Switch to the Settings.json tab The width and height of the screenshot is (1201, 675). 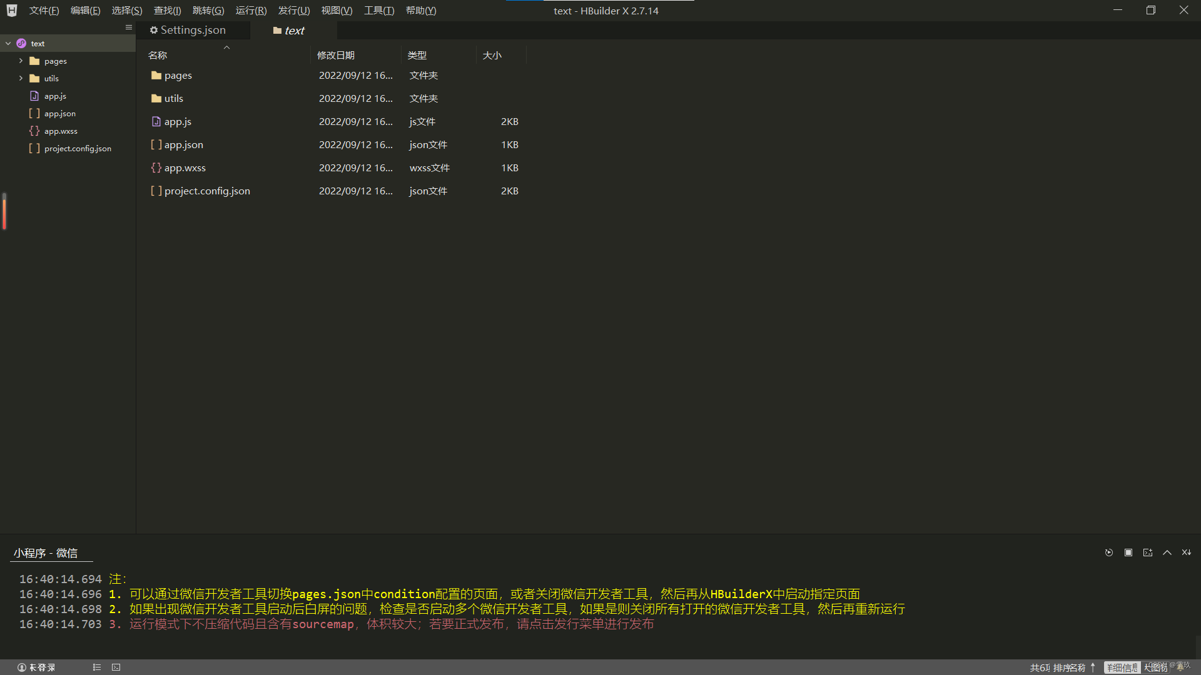[x=188, y=30]
